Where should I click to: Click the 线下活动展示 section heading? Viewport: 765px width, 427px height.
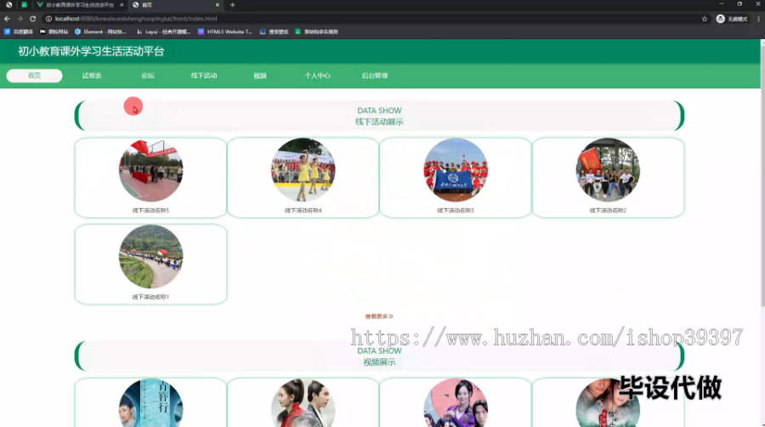coord(379,121)
